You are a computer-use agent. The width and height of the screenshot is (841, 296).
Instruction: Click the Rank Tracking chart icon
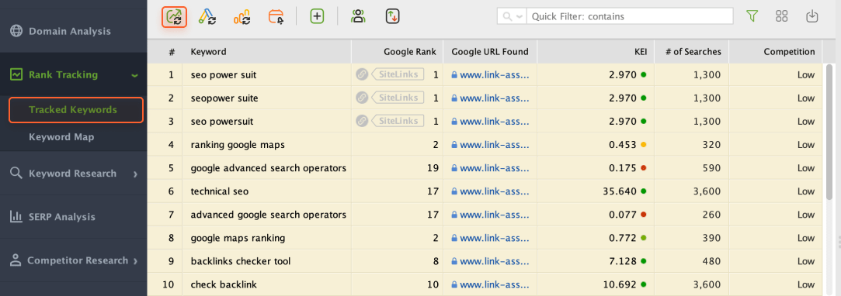pyautogui.click(x=16, y=74)
